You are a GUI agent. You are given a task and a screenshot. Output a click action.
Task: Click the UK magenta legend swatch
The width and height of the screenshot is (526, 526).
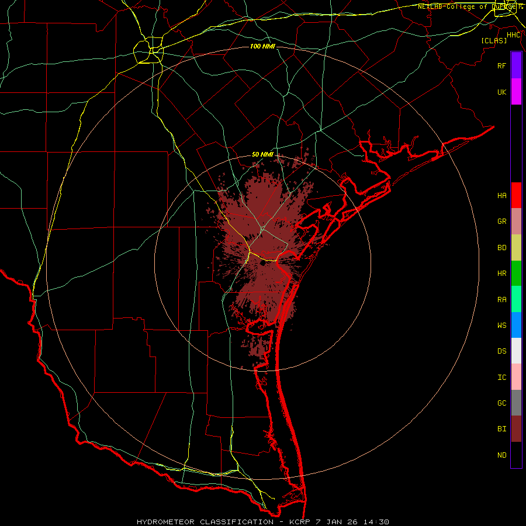(516, 92)
